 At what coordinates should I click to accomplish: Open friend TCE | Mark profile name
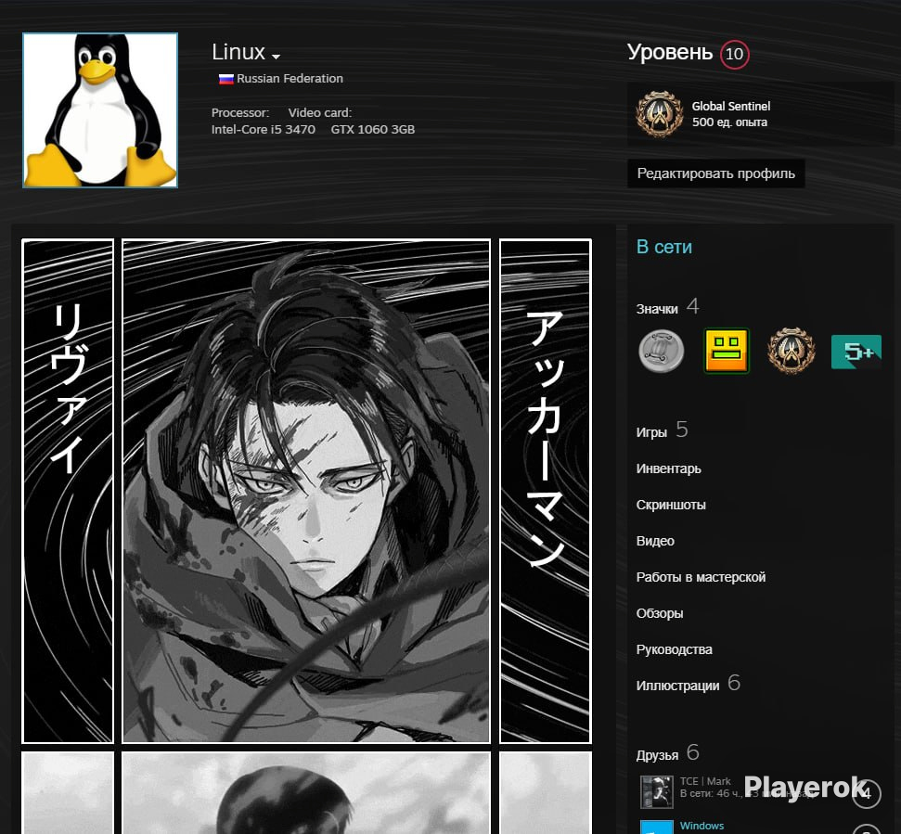pos(705,781)
